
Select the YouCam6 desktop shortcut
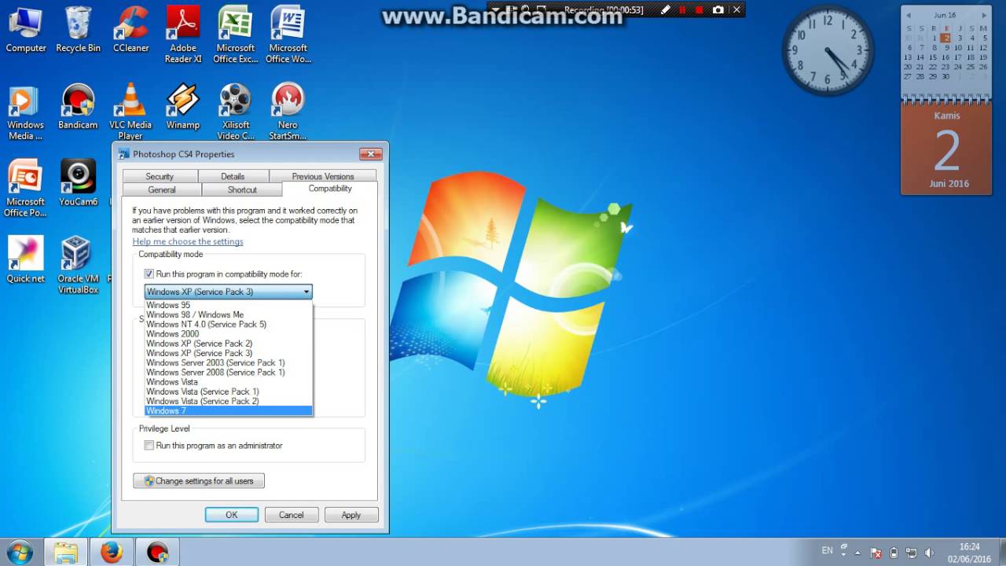pos(78,184)
